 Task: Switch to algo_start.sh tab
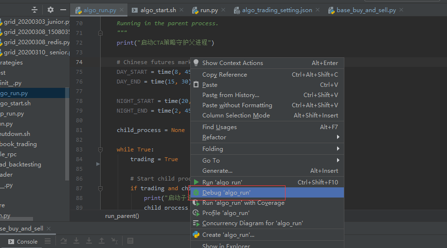[x=158, y=10]
